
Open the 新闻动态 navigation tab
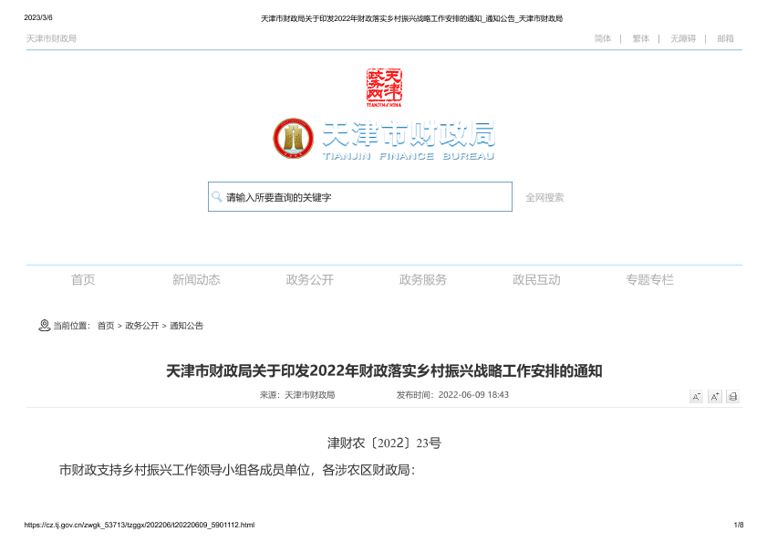point(196,280)
